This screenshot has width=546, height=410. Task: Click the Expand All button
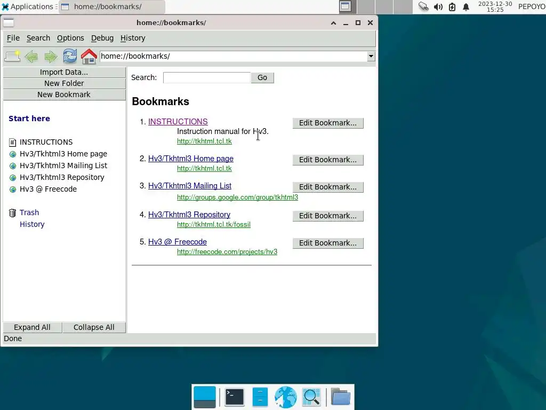coord(33,327)
